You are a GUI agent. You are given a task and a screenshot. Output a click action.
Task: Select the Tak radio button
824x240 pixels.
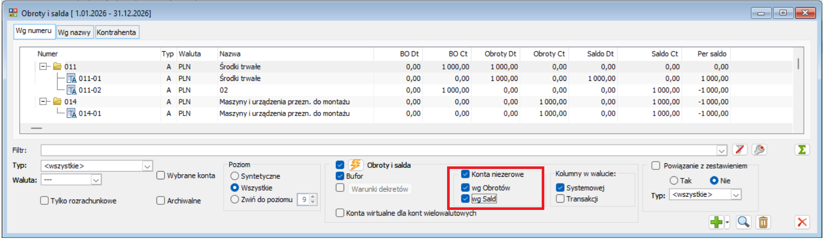[674, 180]
